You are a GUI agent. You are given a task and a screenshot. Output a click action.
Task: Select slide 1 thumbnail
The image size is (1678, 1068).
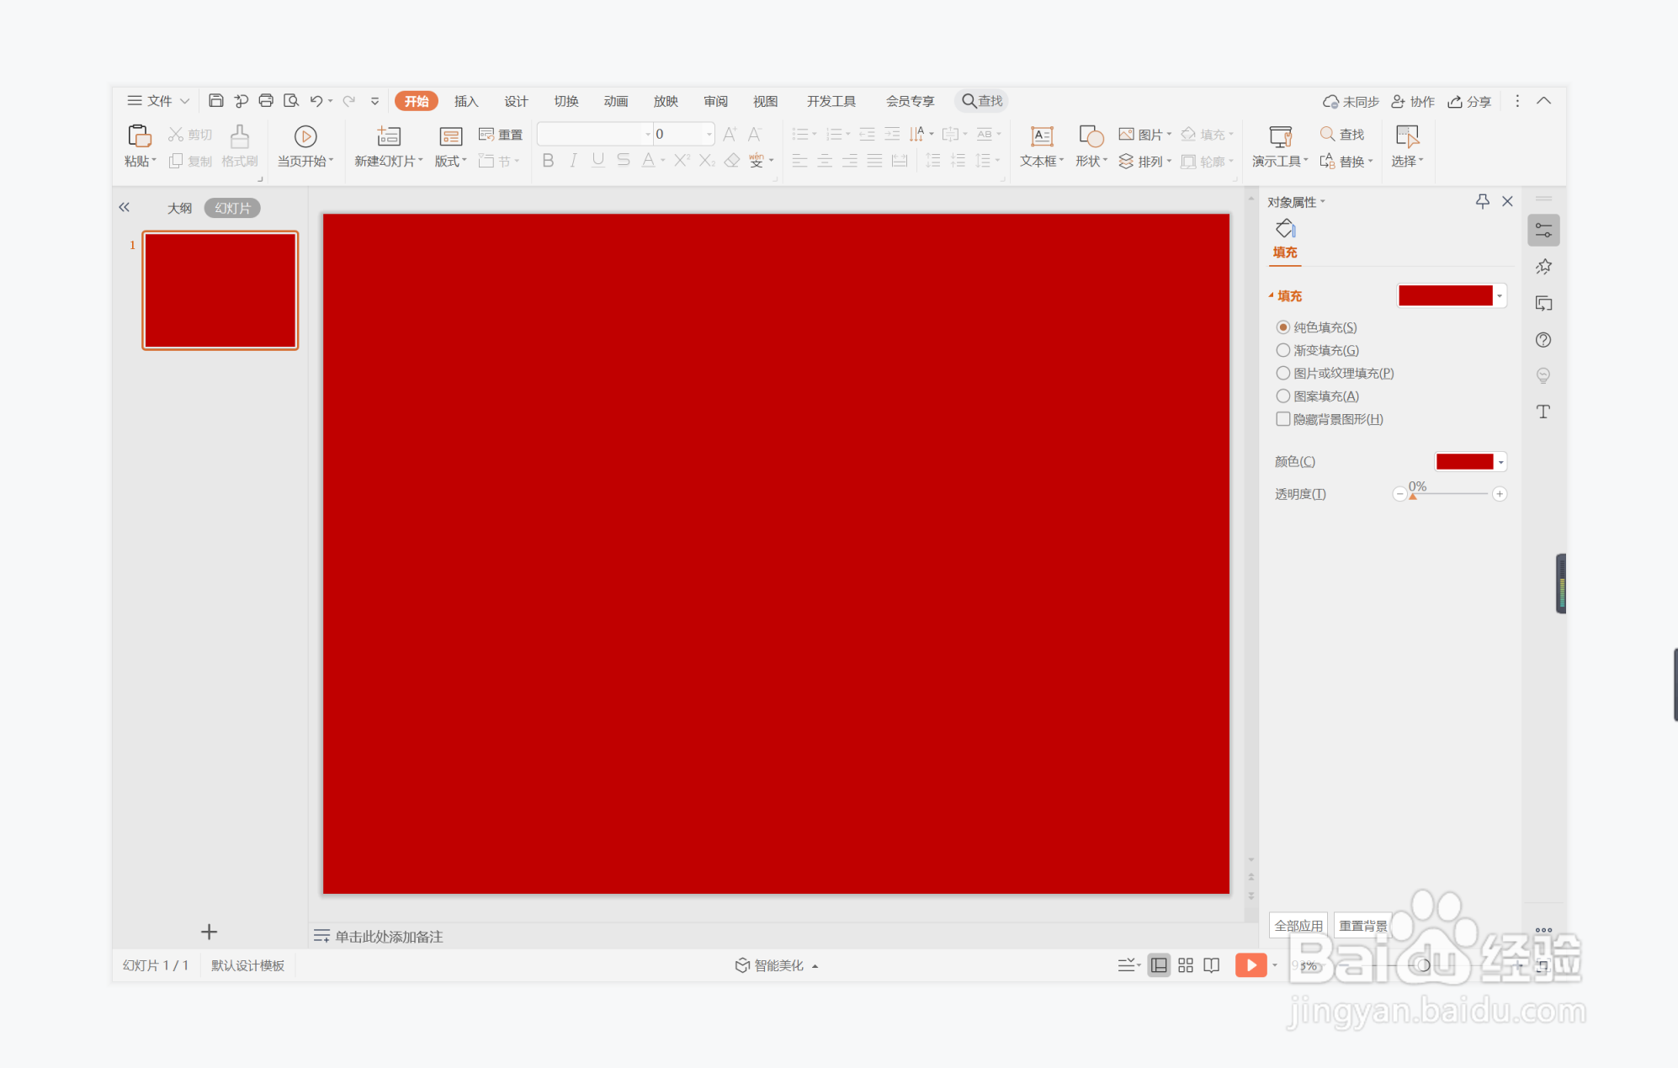click(220, 290)
